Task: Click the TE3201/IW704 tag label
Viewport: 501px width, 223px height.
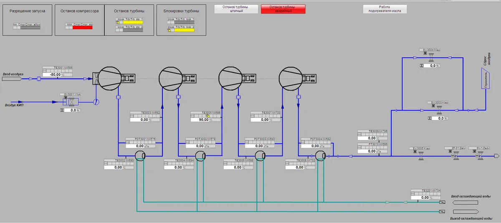Action: click(426, 190)
